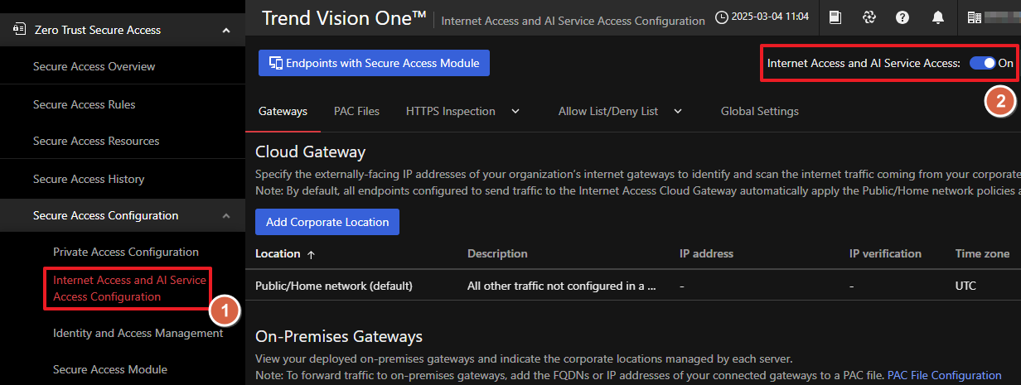Expand the HTTPS Inspection dropdown
Viewport: 1021px width, 385px height.
click(515, 111)
